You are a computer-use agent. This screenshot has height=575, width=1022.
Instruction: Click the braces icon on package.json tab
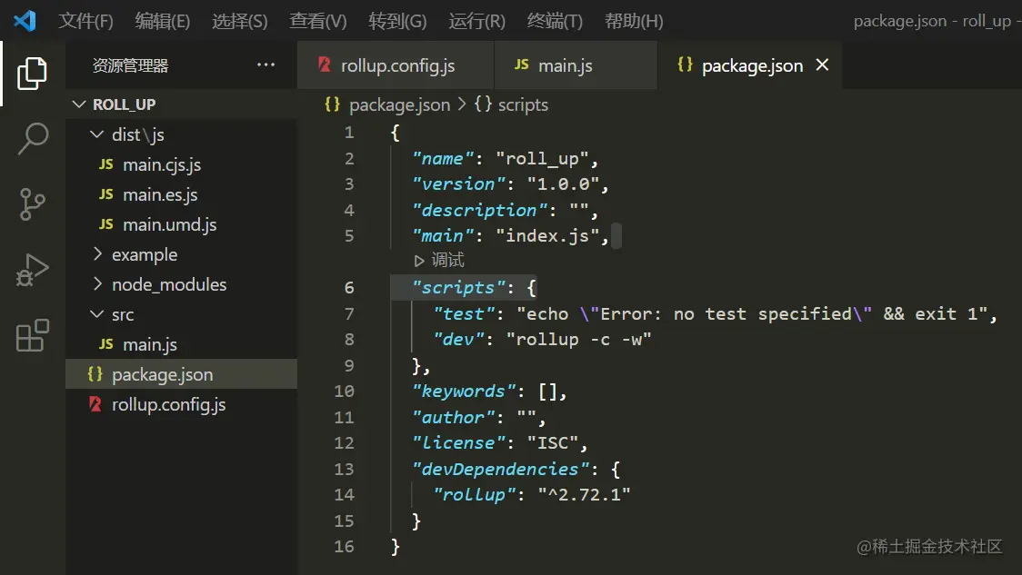click(685, 64)
